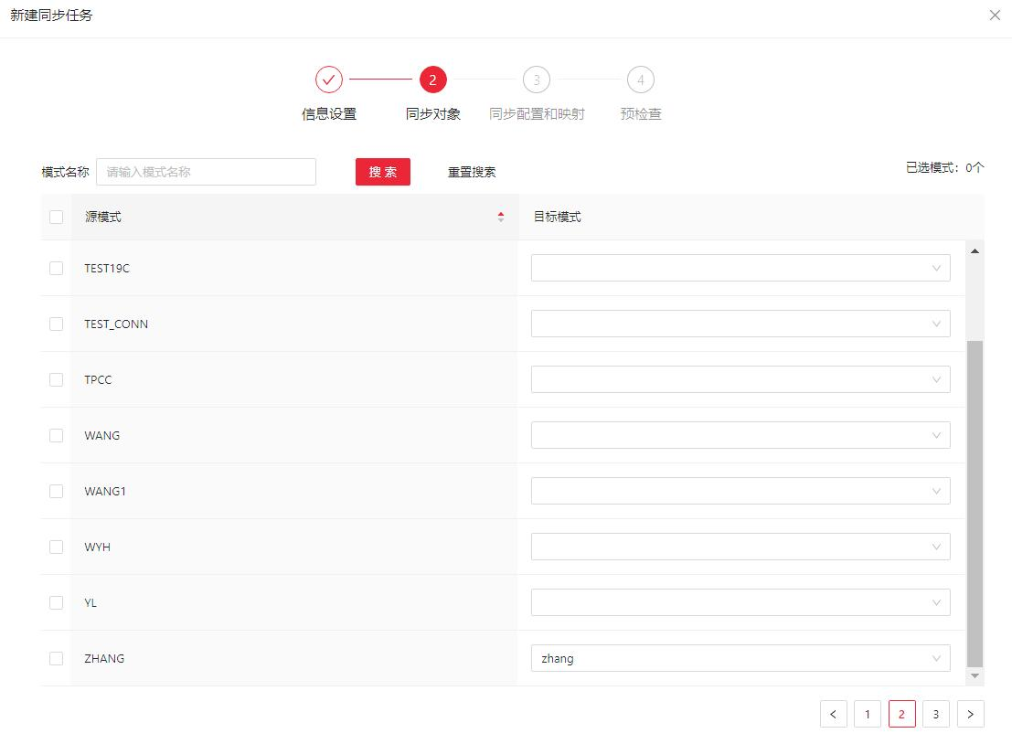Click the table vertical scrollbar thumb
Image resolution: width=1012 pixels, height=744 pixels.
pos(975,505)
